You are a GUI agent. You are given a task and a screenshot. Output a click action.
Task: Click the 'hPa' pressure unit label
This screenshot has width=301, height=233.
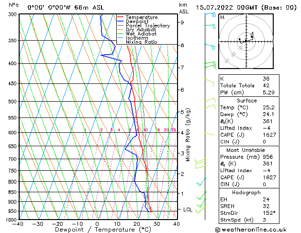(x=13, y=5)
